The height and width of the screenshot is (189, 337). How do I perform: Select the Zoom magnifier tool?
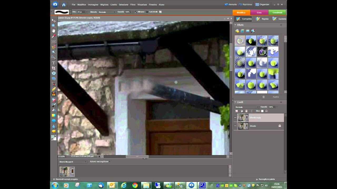tap(54, 26)
